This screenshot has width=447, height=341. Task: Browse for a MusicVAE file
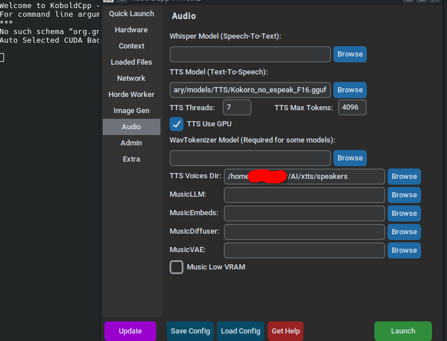pos(404,250)
